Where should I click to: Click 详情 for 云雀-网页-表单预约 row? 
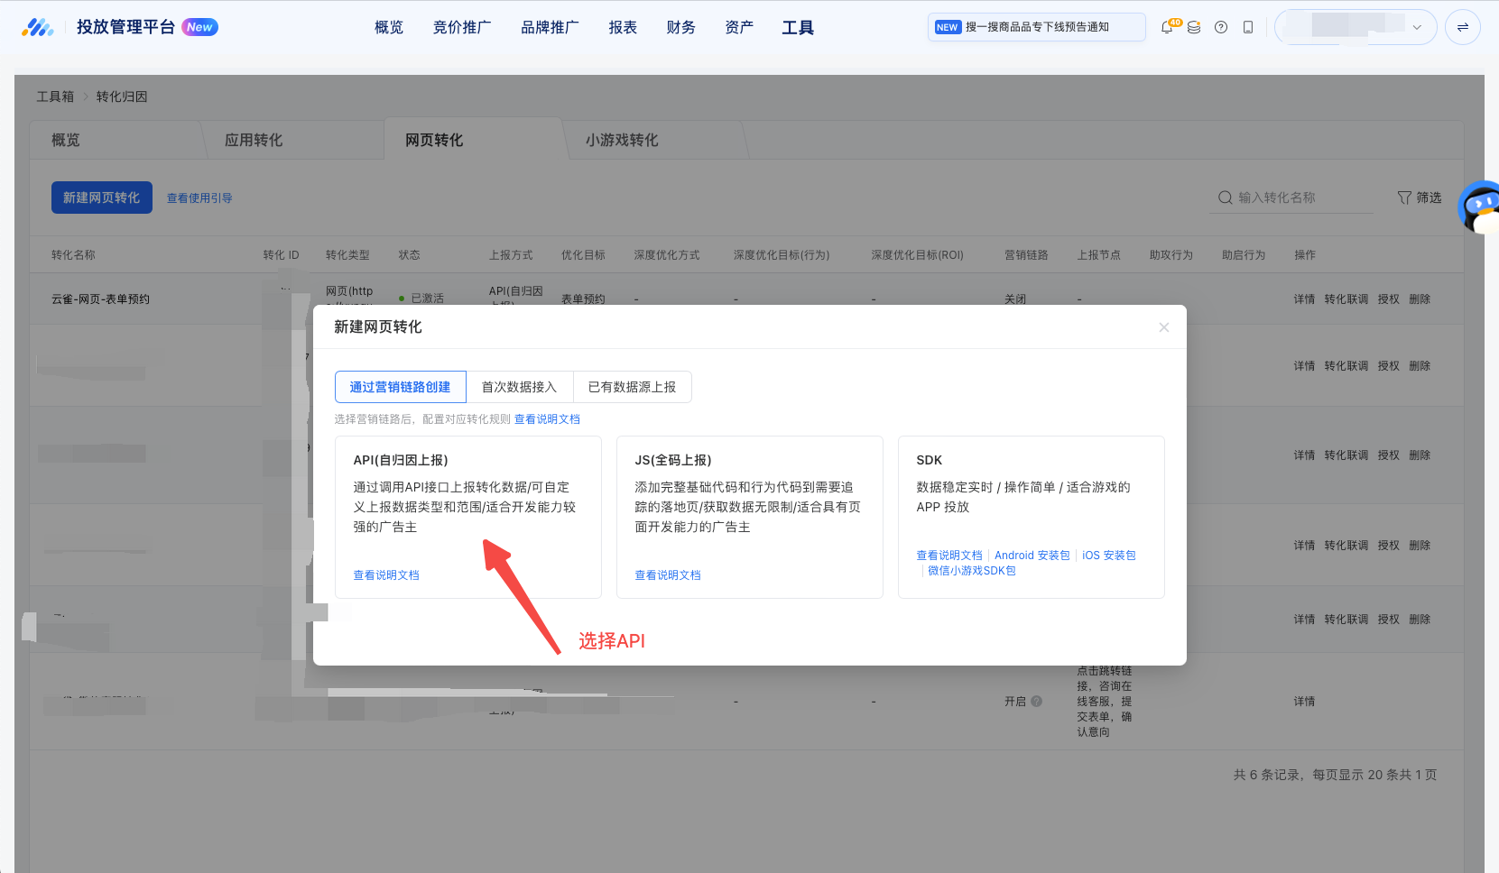pos(1304,299)
